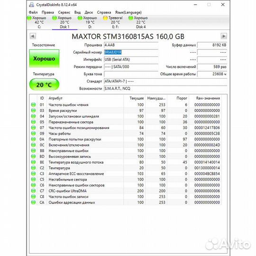Go to previous disk with left arrow
Viewport: 256px width, 256px height.
33,36
